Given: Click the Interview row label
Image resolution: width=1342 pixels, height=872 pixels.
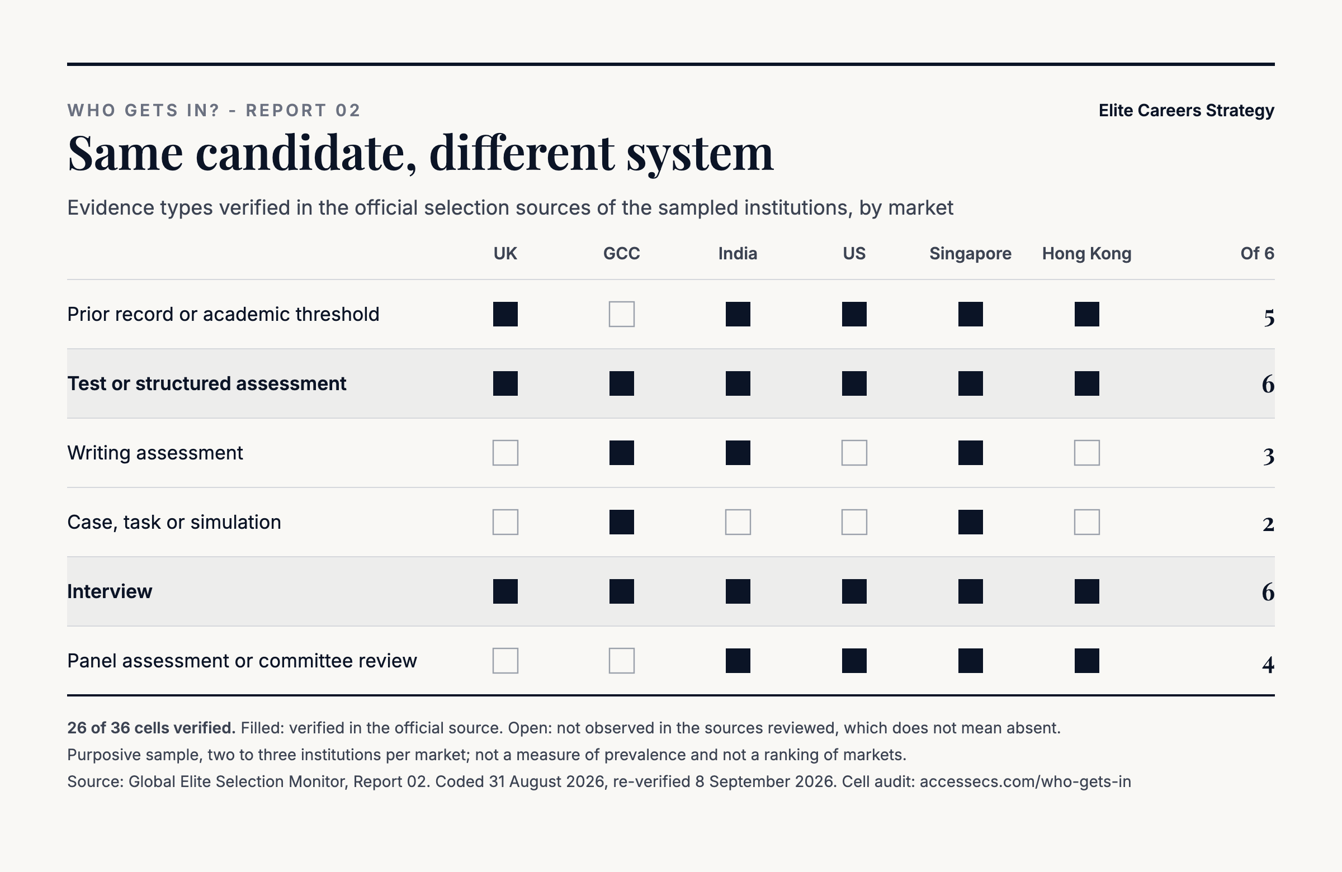Looking at the screenshot, I should [x=110, y=591].
